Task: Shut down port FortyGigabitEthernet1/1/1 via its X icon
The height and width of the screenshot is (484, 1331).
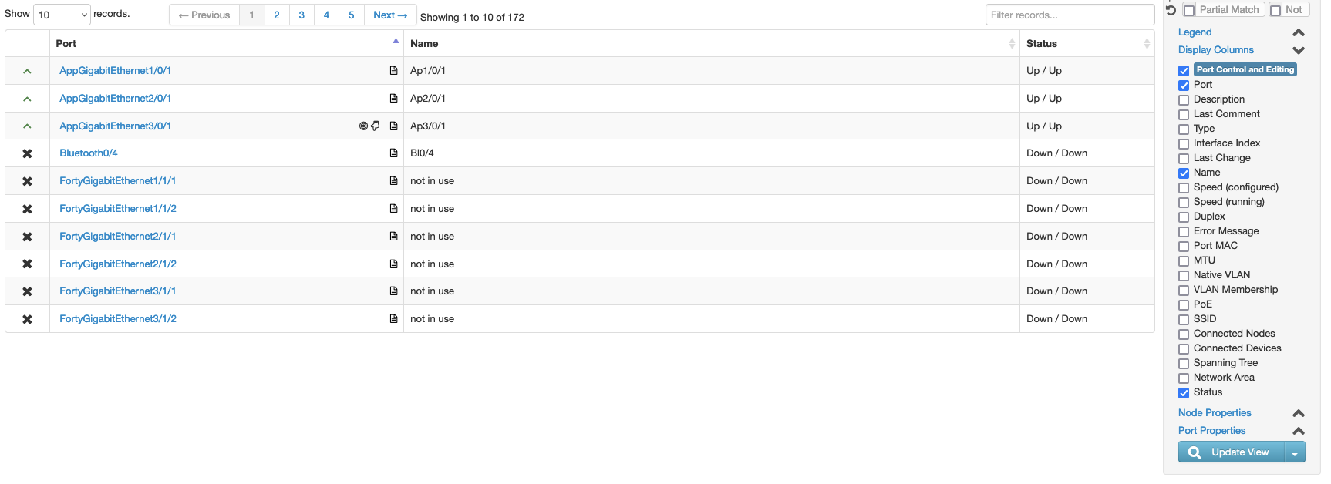Action: 27,180
